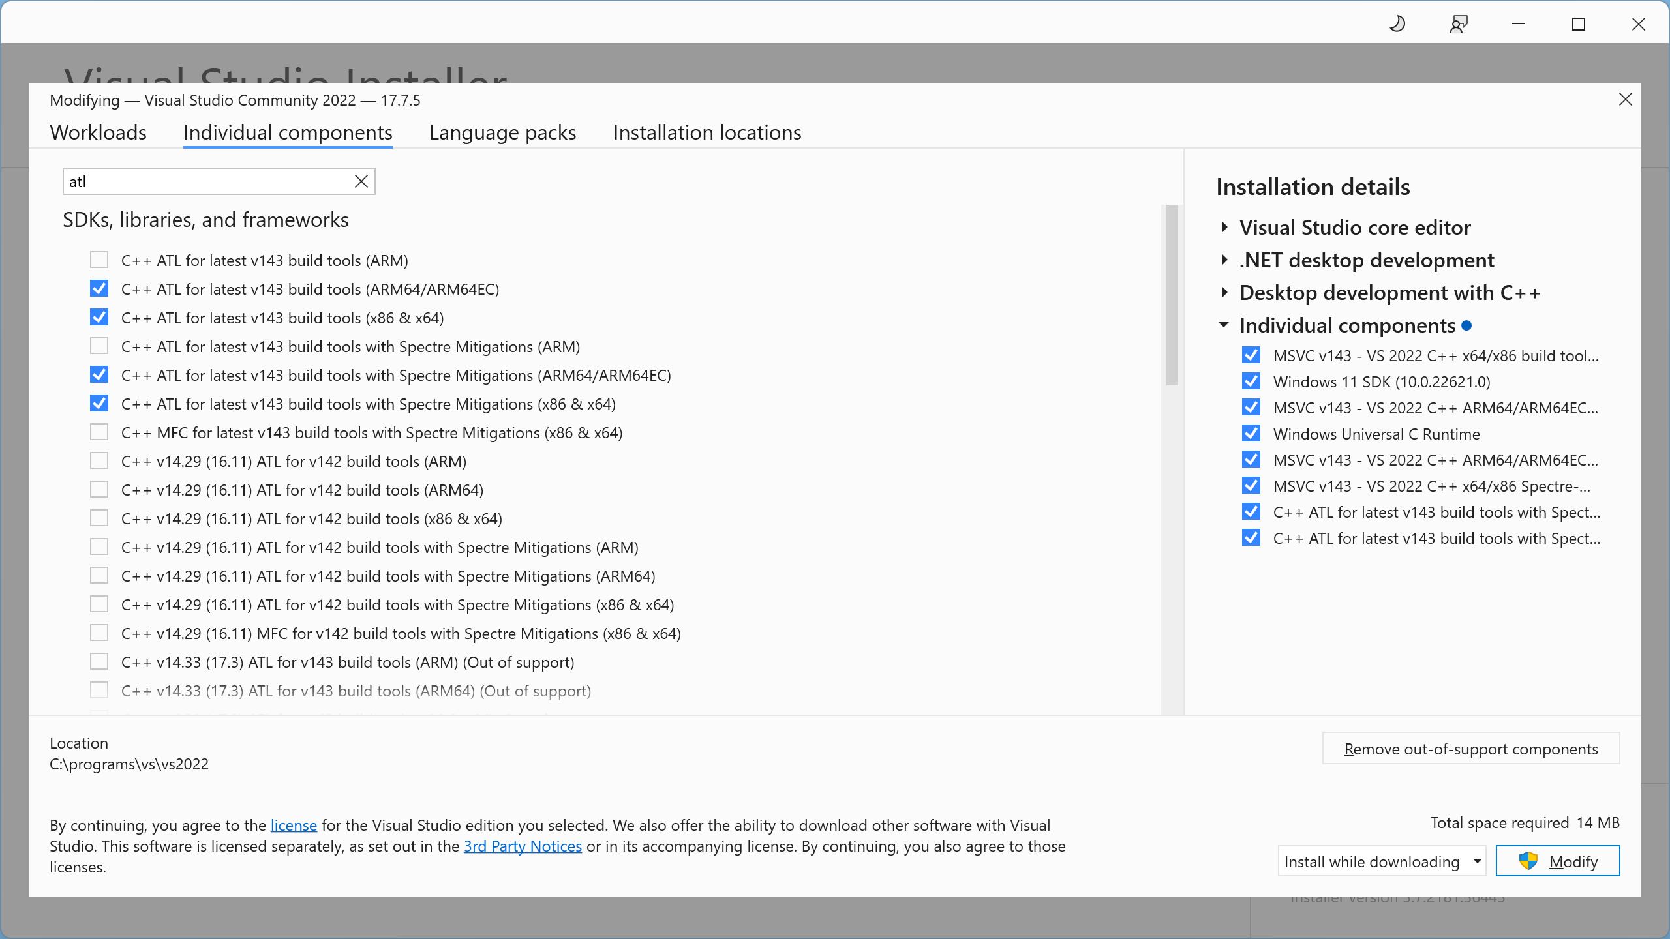Expand Desktop development with C++
The height and width of the screenshot is (939, 1670).
point(1224,293)
